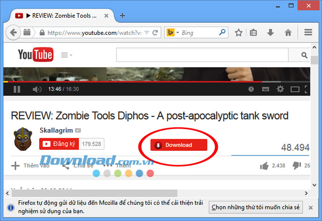This screenshot has width=322, height=221.
Task: Expand the YouTube guide menu dropdown
Action: (66, 55)
